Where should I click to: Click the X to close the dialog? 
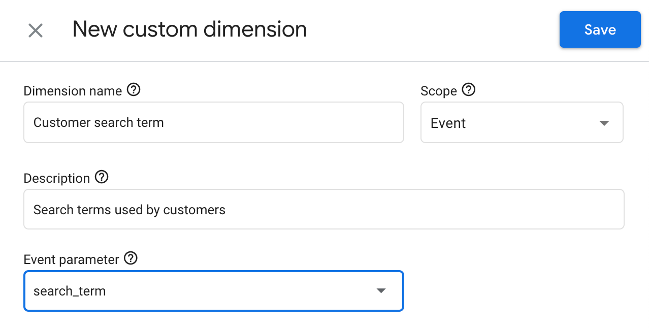click(x=35, y=30)
